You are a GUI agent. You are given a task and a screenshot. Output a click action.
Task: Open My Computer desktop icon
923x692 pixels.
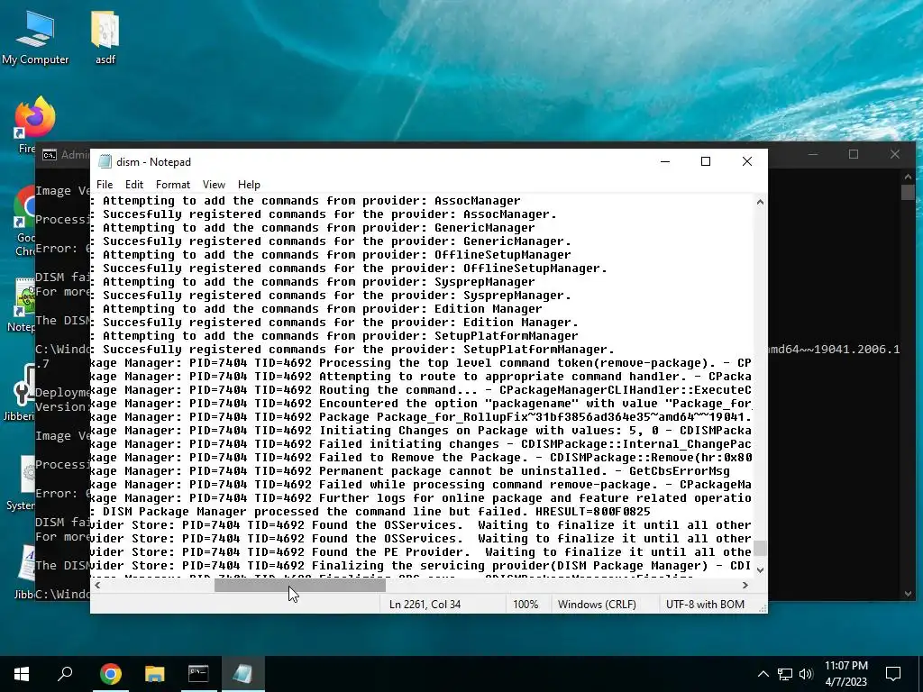[35, 38]
